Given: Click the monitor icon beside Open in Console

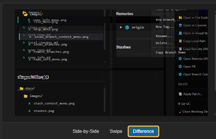Looking at the screenshot, I should point(180,25).
